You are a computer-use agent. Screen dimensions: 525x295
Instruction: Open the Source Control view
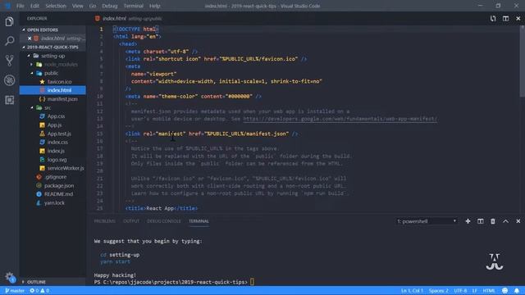(x=9, y=61)
